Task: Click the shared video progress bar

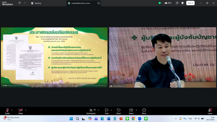Action: coord(54,86)
